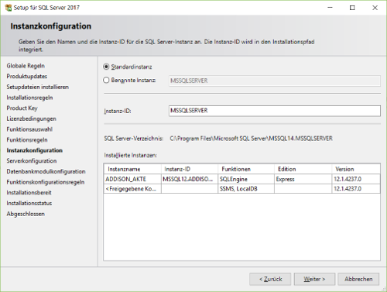Click the SSMS, LocalDB cell
Viewport: 387px width, 292px height.
coord(246,189)
